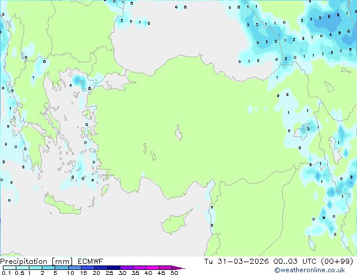Click the legend scale value '50'
The height and width of the screenshot is (275, 357).
pyautogui.click(x=174, y=273)
